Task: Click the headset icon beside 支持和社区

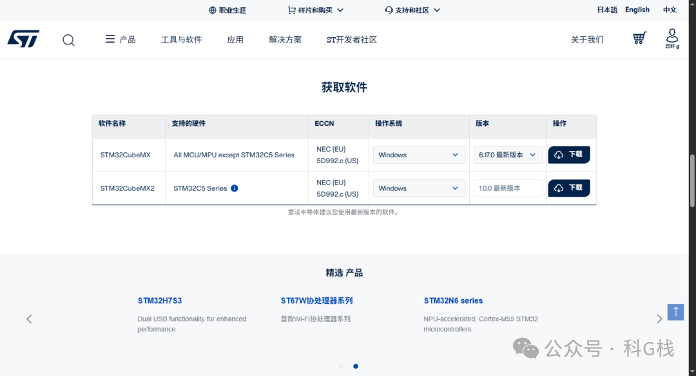Action: (388, 10)
